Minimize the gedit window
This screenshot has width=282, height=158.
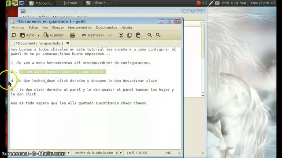click(161, 22)
